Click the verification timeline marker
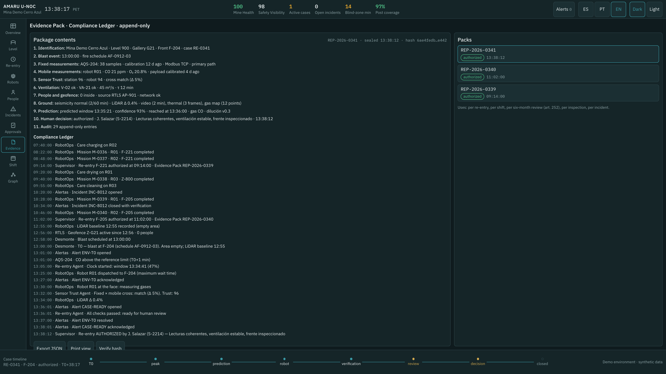 click(x=351, y=362)
